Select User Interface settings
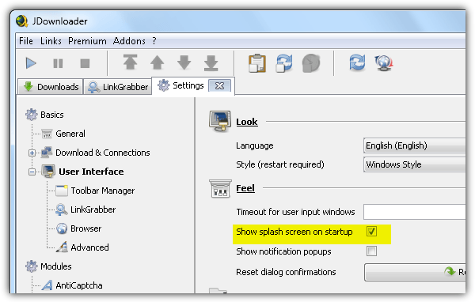The image size is (475, 302). coord(91,172)
